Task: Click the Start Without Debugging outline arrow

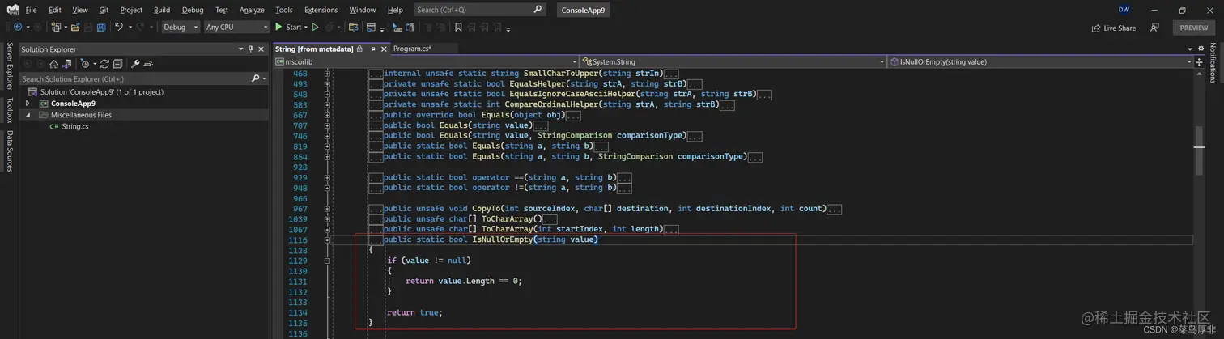Action: tap(316, 27)
